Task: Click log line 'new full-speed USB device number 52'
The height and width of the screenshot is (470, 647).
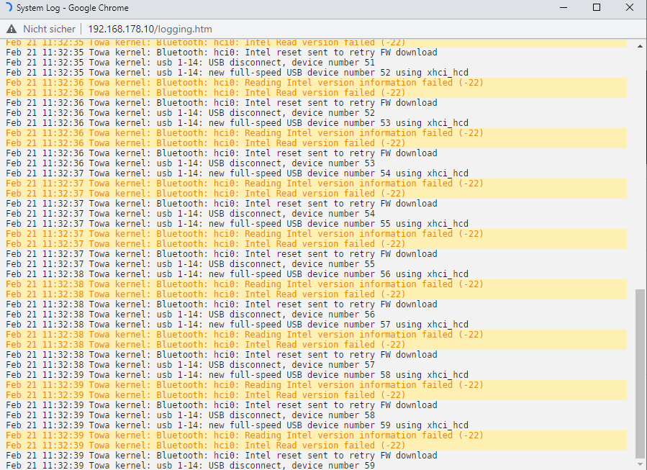Action: [237, 73]
